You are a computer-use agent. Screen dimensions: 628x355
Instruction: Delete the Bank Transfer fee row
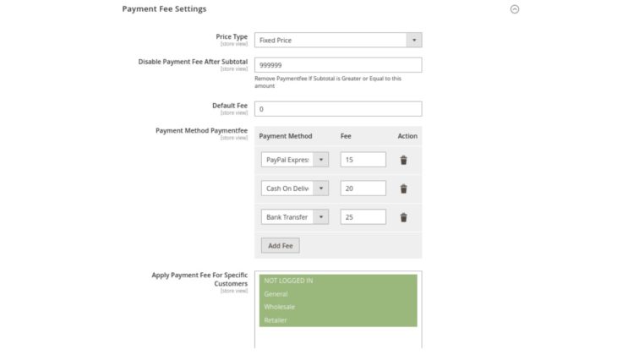point(403,217)
